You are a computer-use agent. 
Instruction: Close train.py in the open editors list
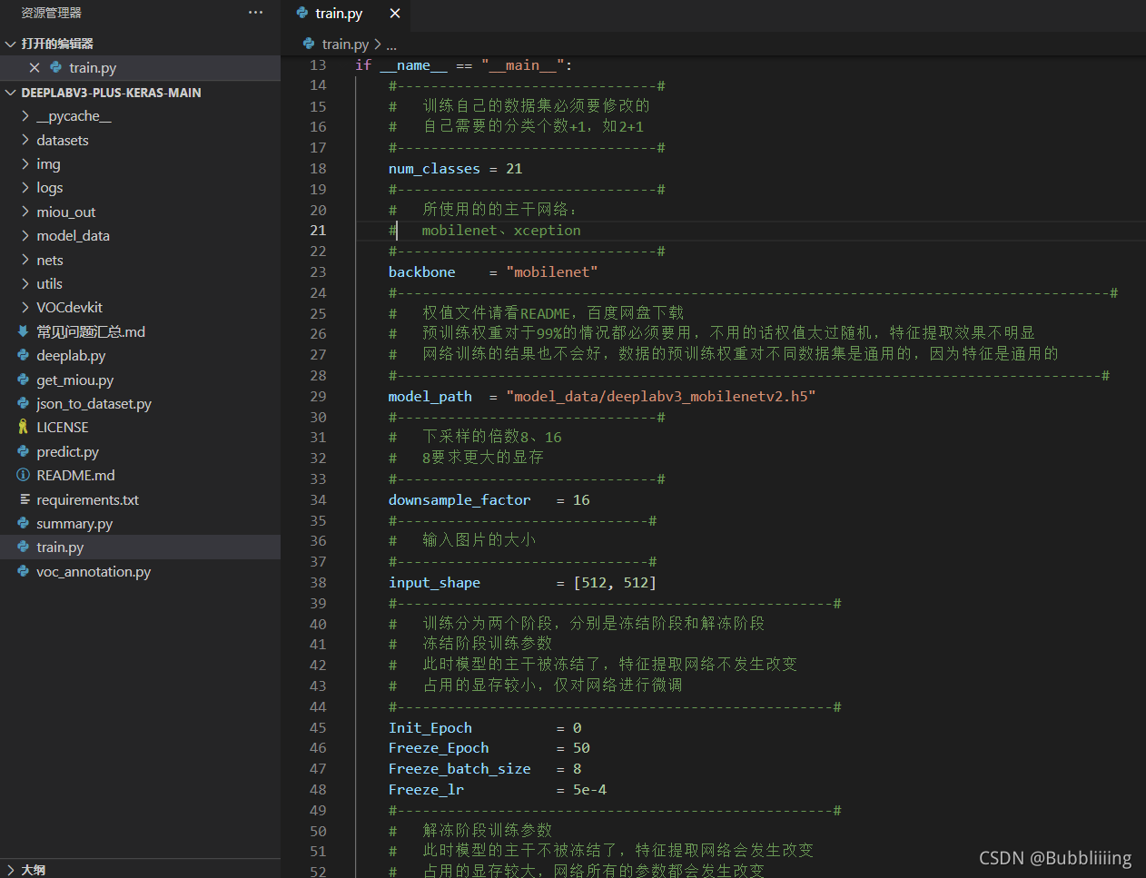pyautogui.click(x=35, y=68)
